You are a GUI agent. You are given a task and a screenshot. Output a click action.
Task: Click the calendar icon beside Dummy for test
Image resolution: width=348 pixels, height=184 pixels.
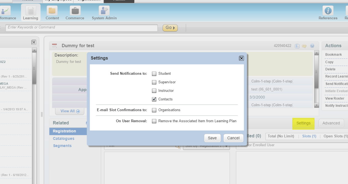[55, 46]
